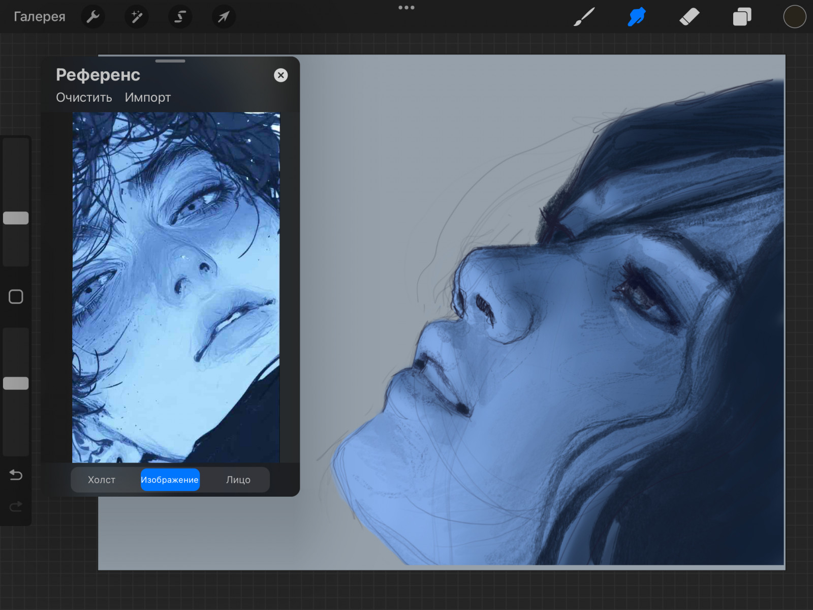Open the Adjustments magic wand menu
The height and width of the screenshot is (610, 813).
(x=137, y=17)
